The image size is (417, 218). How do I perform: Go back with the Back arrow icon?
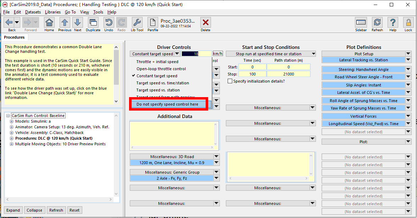pyautogui.click(x=9, y=23)
